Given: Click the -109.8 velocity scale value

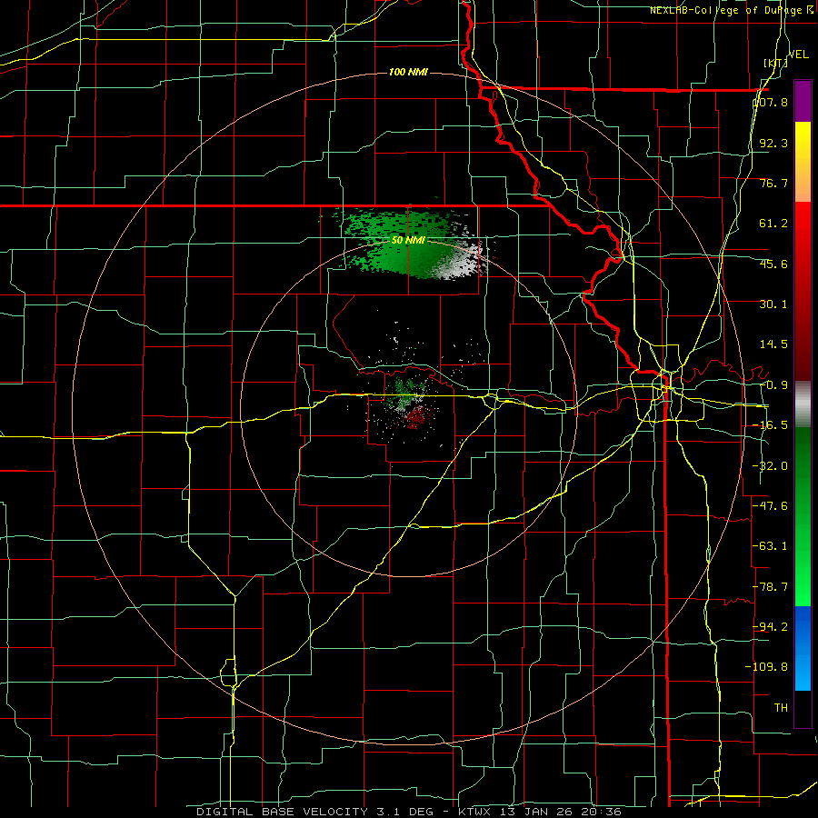Looking at the screenshot, I should pyautogui.click(x=767, y=667).
